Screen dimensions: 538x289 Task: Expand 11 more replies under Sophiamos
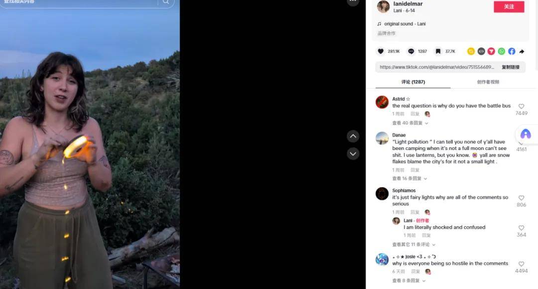coord(414,244)
